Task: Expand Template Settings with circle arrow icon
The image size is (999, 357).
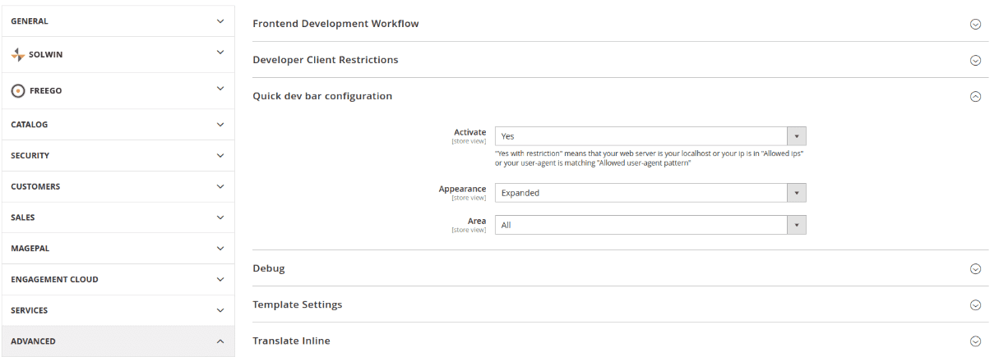Action: pyautogui.click(x=975, y=304)
